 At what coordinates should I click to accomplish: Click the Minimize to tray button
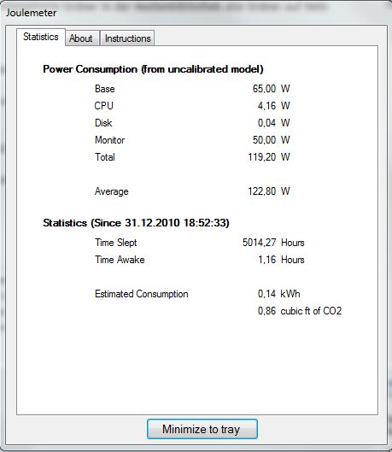pos(202,429)
